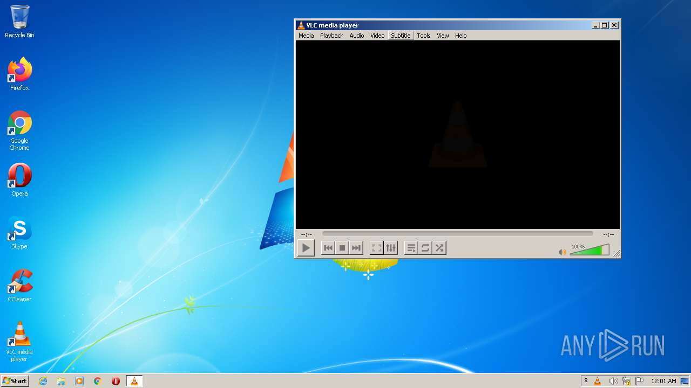The height and width of the screenshot is (388, 691).
Task: Select the Recycle Bin desktop icon
Action: click(x=19, y=22)
